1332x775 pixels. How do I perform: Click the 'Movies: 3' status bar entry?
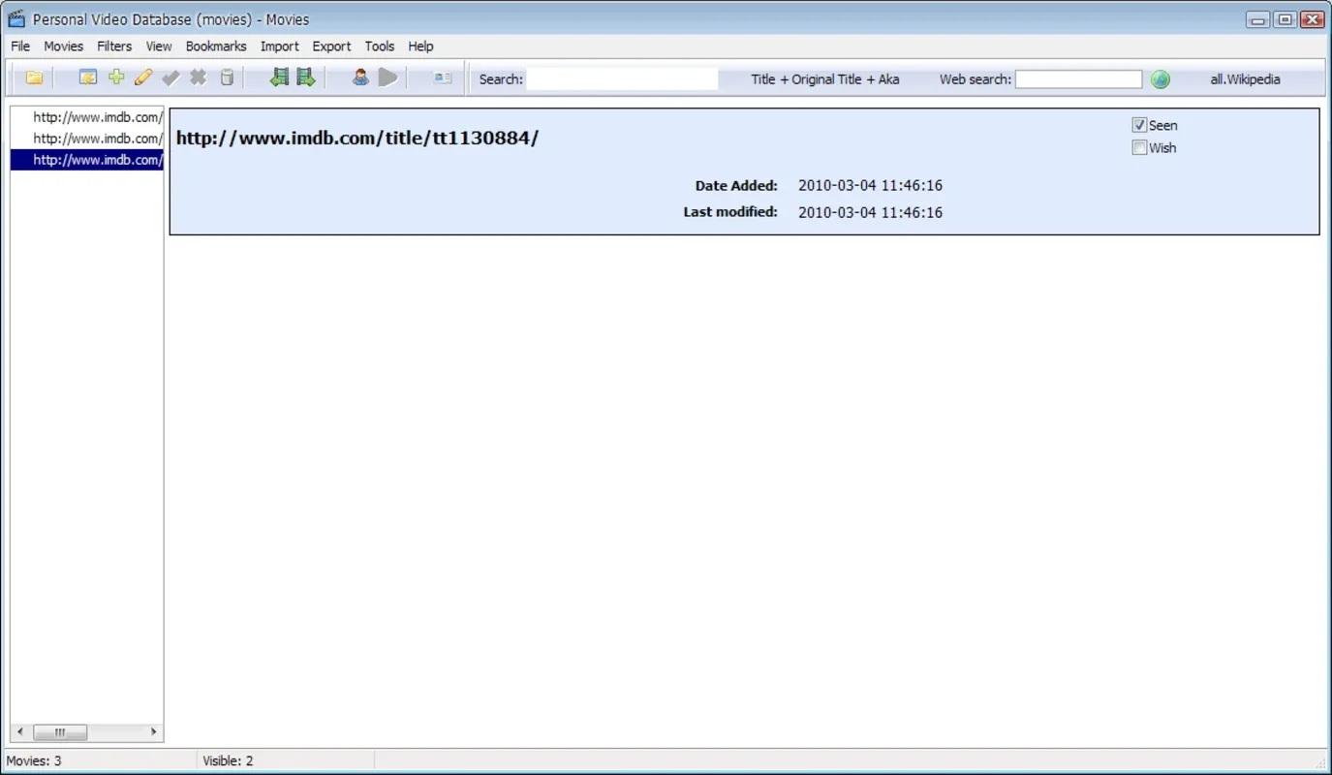click(x=34, y=760)
